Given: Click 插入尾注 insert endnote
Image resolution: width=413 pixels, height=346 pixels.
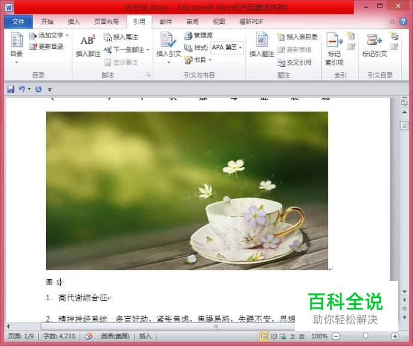Looking at the screenshot, I should (x=121, y=37).
